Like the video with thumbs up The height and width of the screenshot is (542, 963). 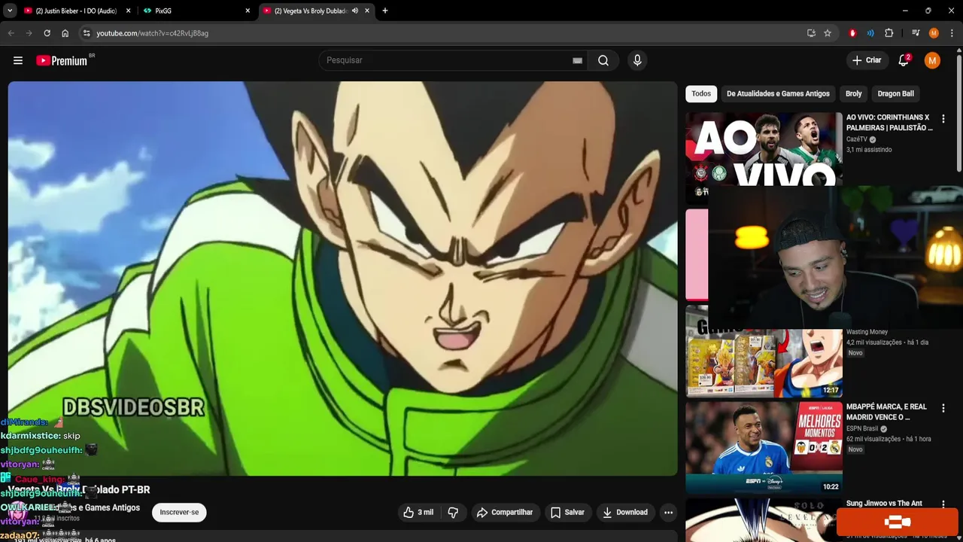(418, 513)
